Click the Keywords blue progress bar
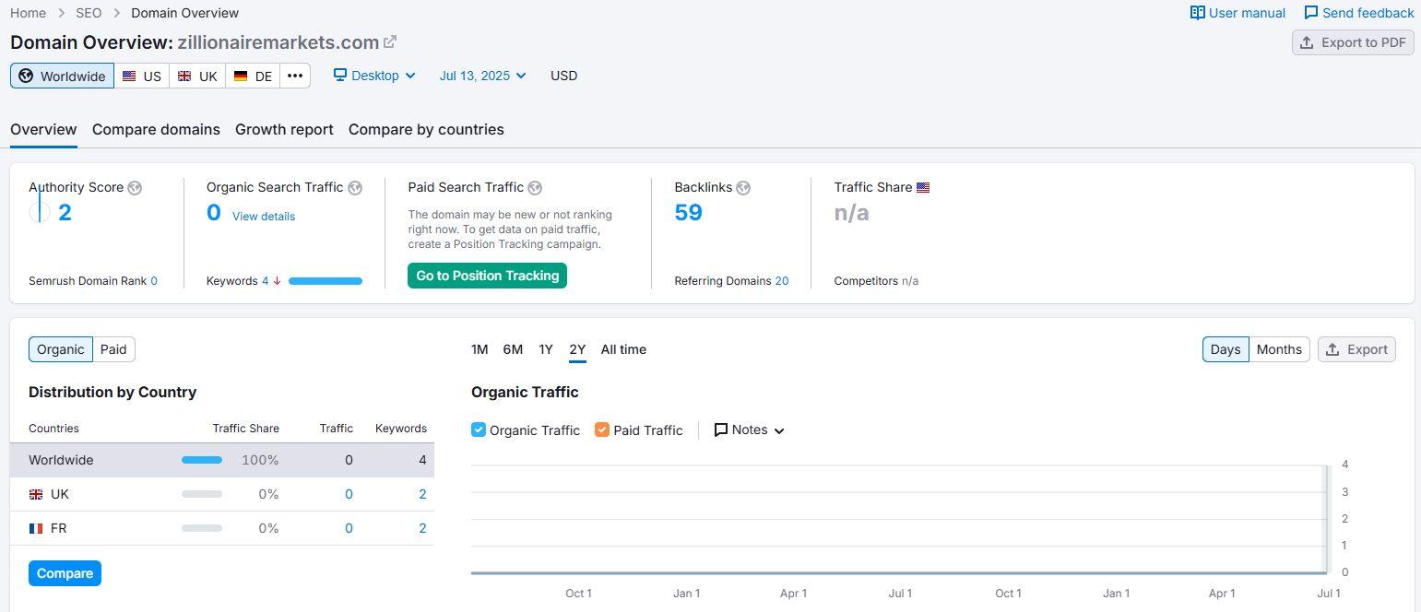Viewport: 1421px width, 612px height. point(326,281)
